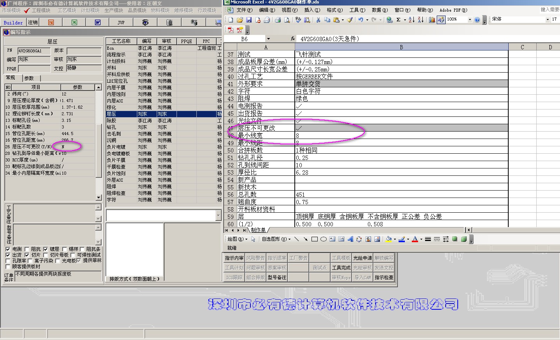The height and width of the screenshot is (340, 560).
Task: Open the 宋体 font name dropdown
Action: (x=548, y=19)
